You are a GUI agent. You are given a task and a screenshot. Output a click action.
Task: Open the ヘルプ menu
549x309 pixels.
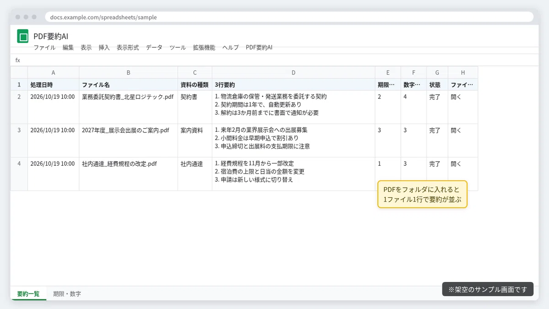[231, 48]
